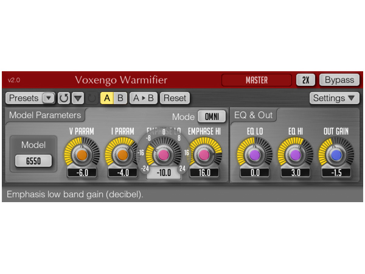Click OUT GAIN value -1.5
Image resolution: width=365 pixels, height=274 pixels.
click(336, 173)
